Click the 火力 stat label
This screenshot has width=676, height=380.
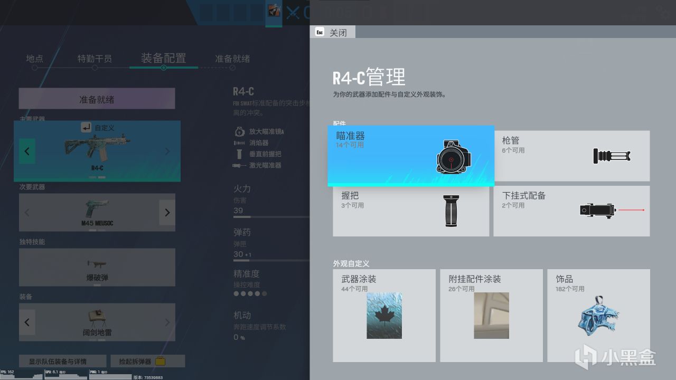point(242,188)
